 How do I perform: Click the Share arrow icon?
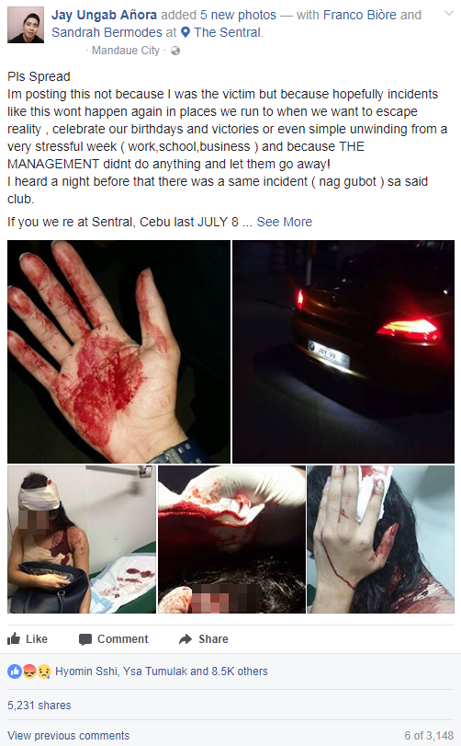click(186, 639)
